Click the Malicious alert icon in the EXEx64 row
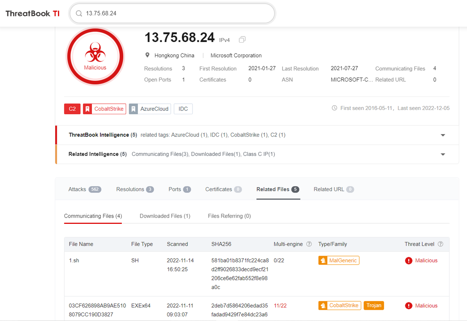This screenshot has height=321, width=467. (x=409, y=306)
